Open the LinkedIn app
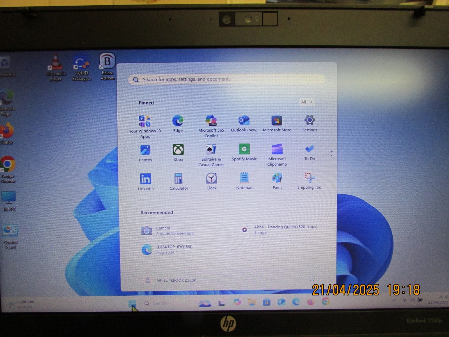This screenshot has height=337, width=449. pyautogui.click(x=146, y=182)
